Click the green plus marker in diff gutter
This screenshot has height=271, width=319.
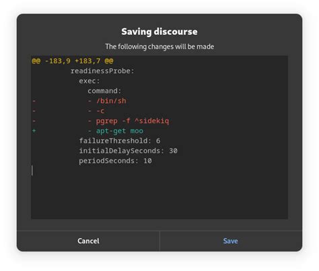coord(34,130)
